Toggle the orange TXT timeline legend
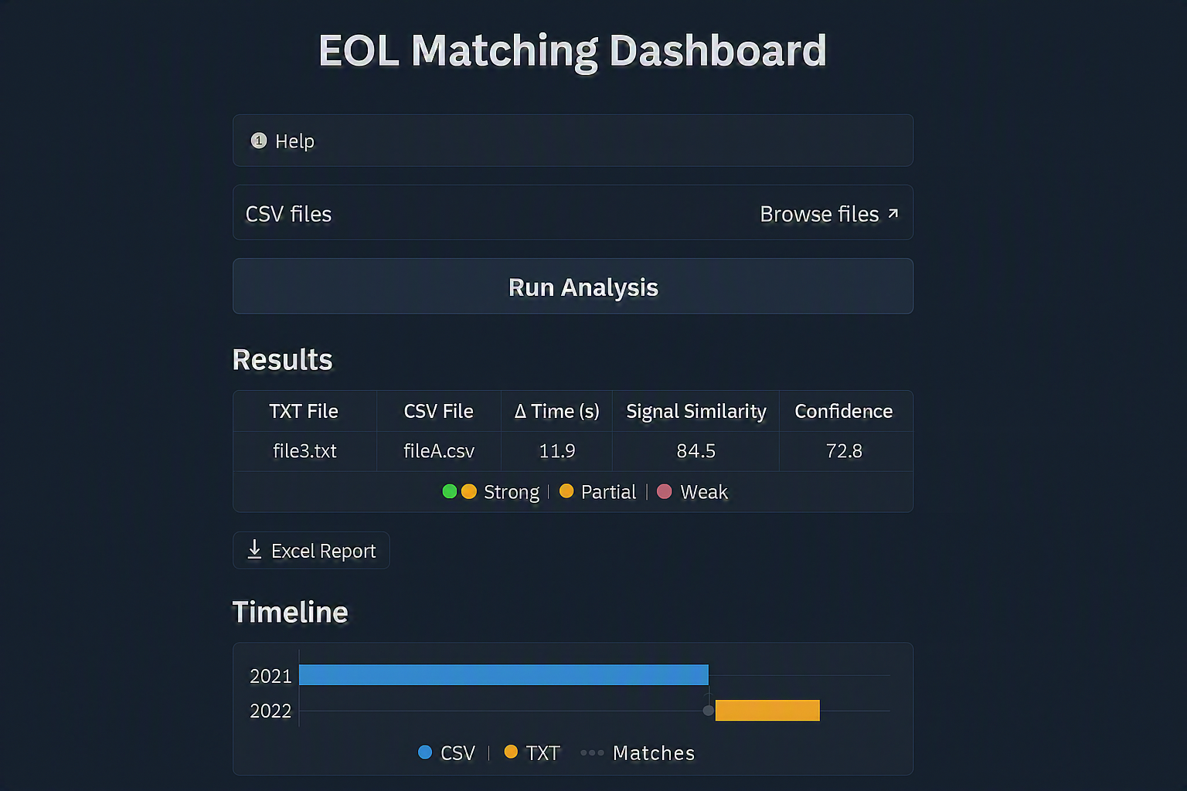Image resolution: width=1187 pixels, height=791 pixels. (x=532, y=752)
